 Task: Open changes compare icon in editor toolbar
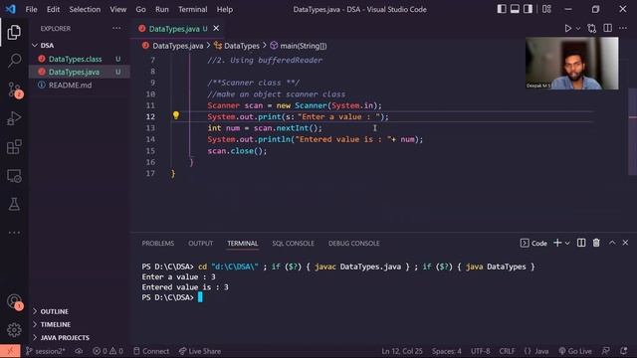[x=592, y=29]
